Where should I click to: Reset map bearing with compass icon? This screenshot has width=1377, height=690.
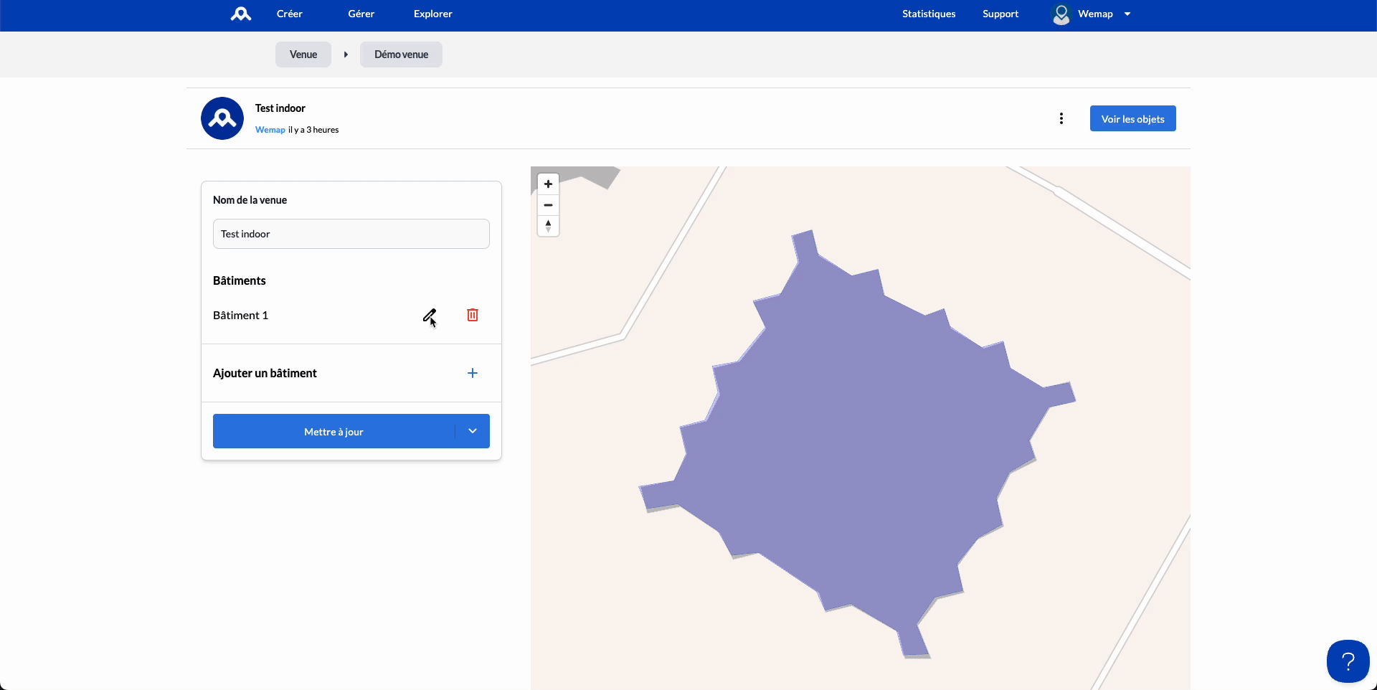pyautogui.click(x=548, y=226)
